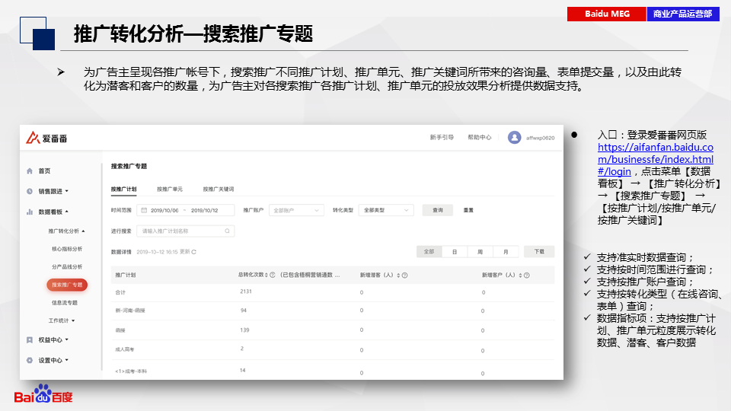This screenshot has height=411, width=731.
Task: Open the 推广账户 dropdown
Action: click(294, 210)
